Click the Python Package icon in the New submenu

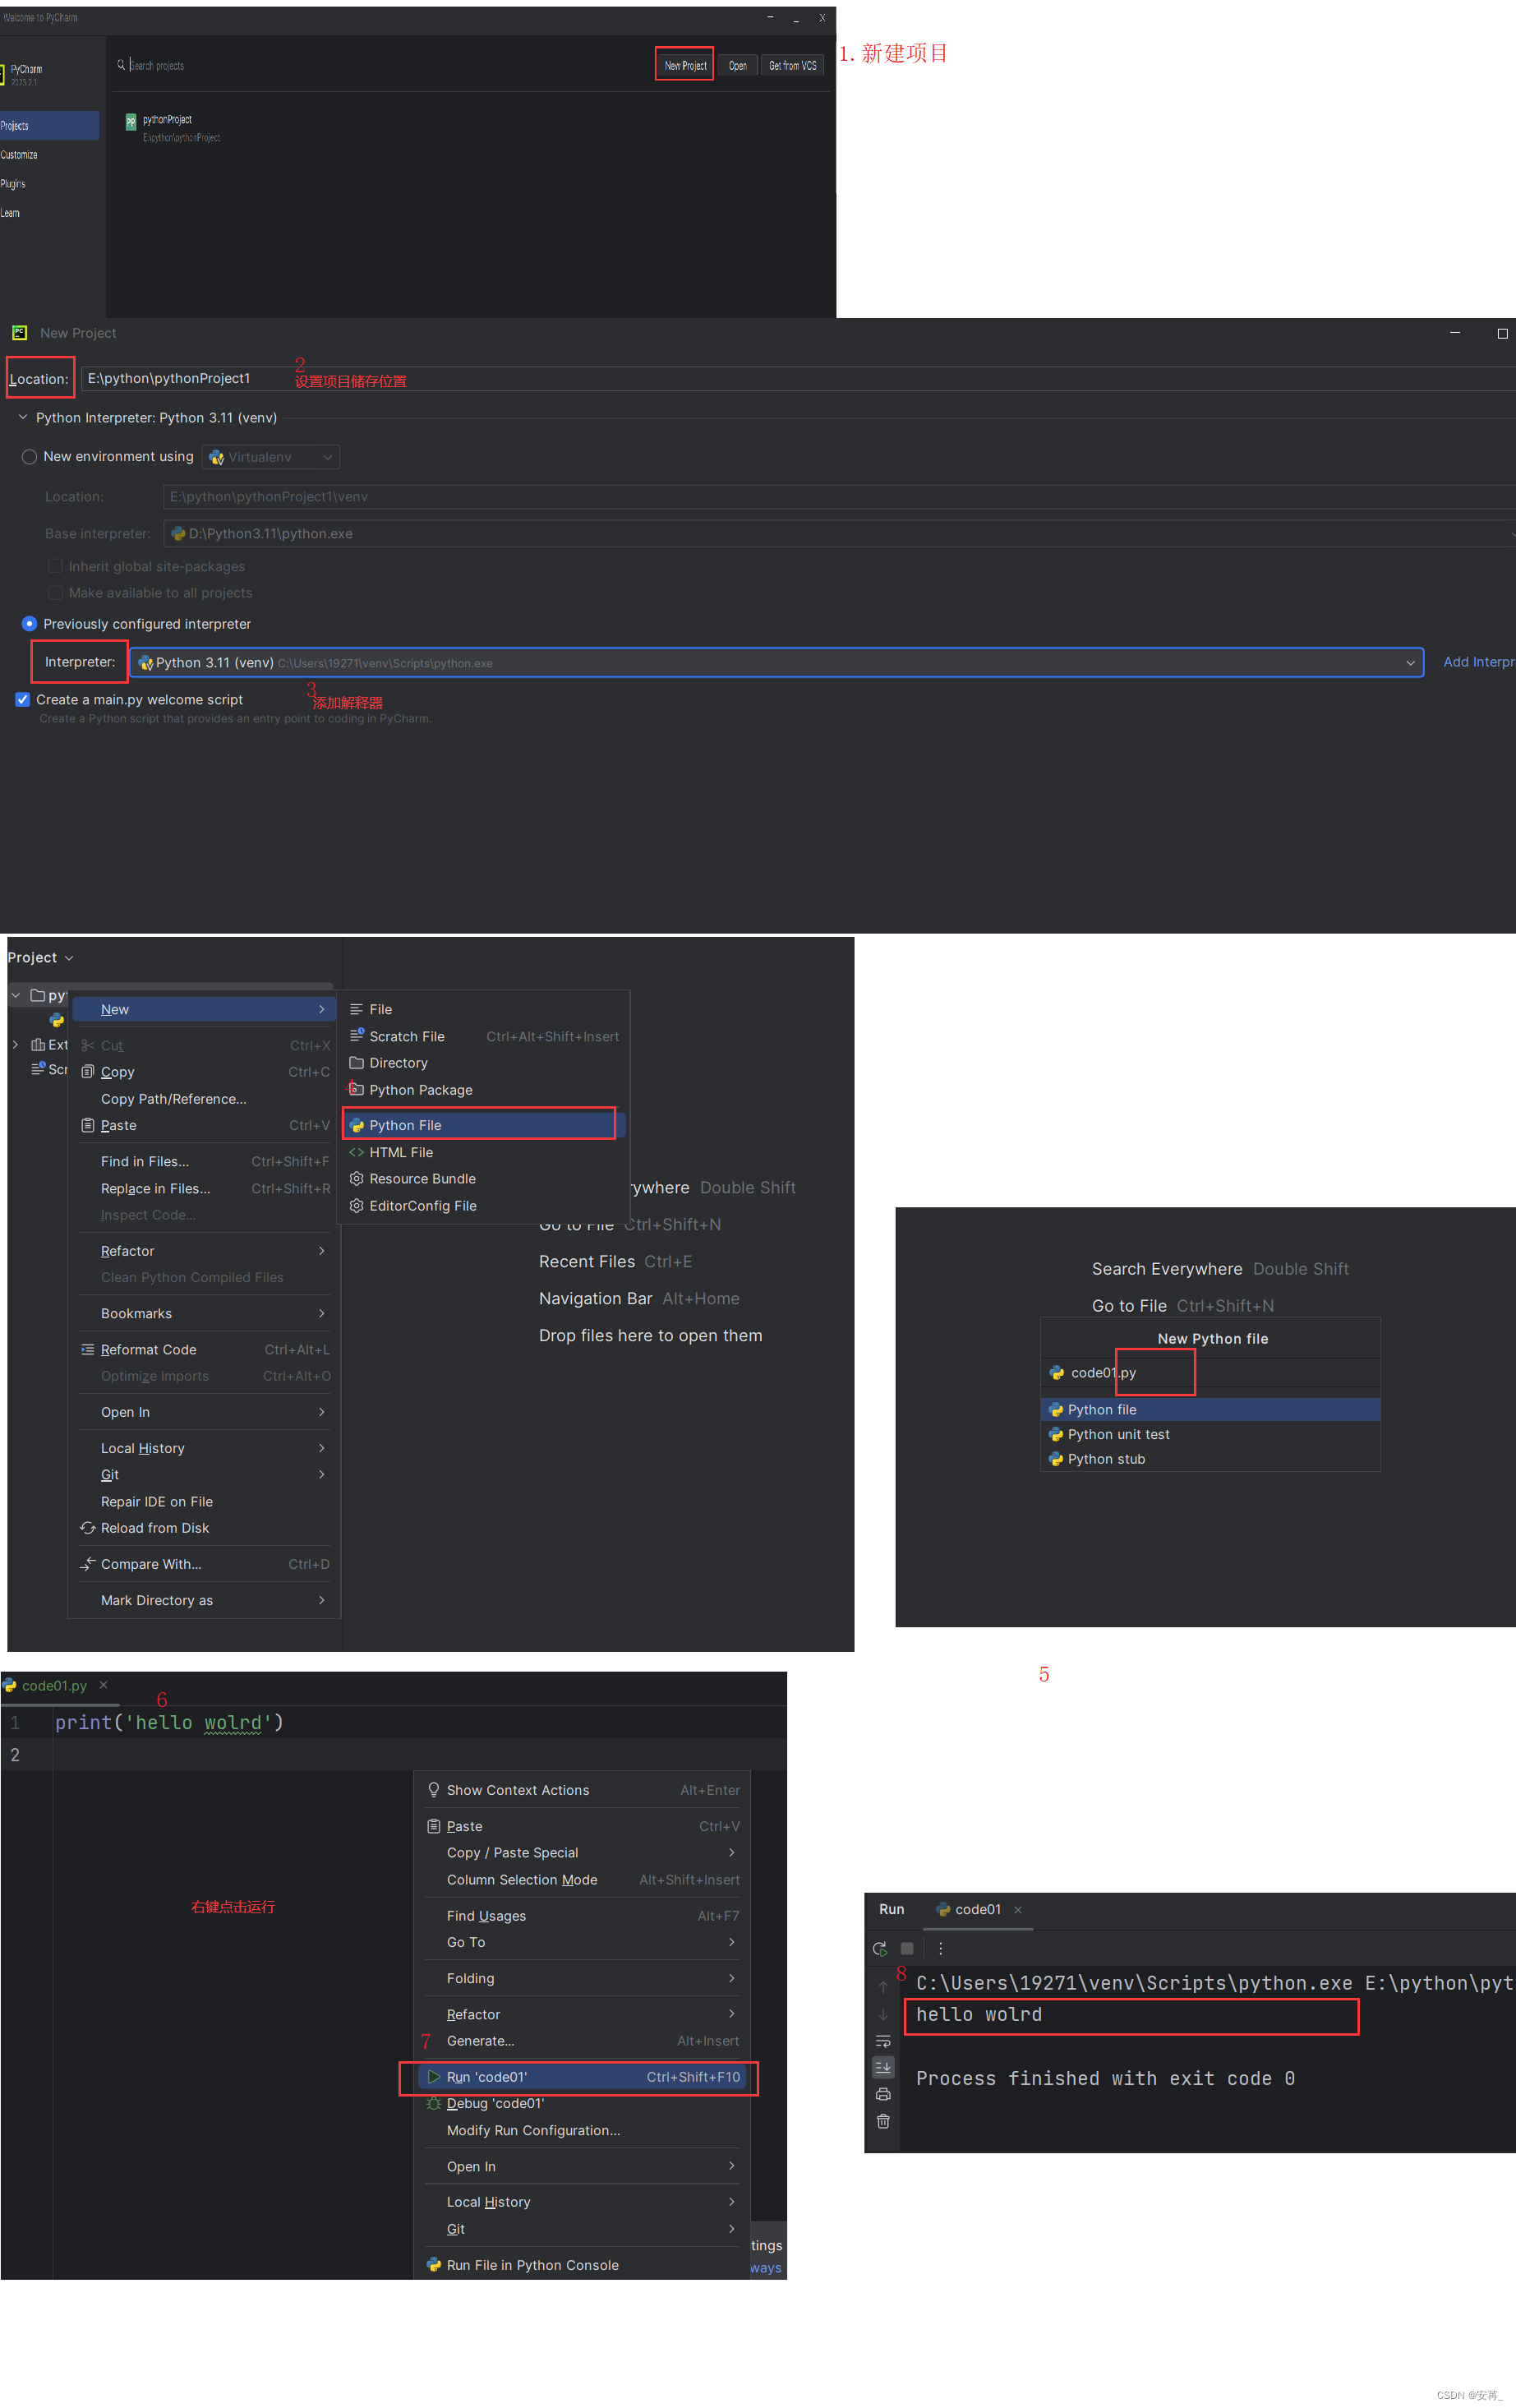[356, 1089]
